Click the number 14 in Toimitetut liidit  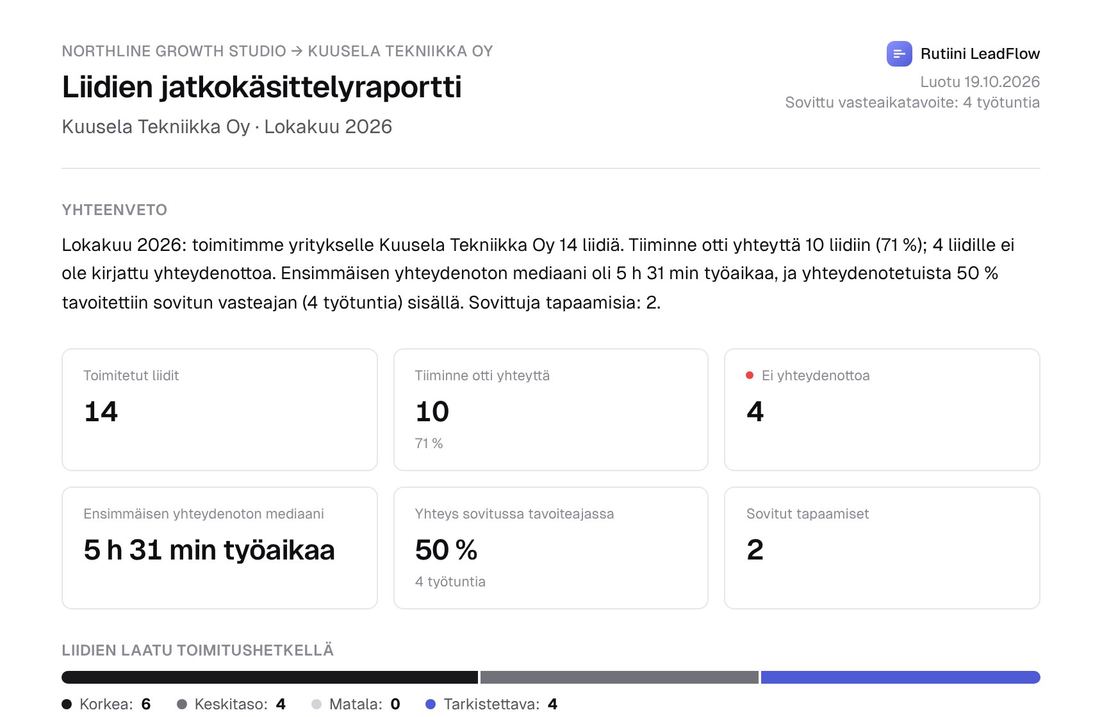[x=101, y=412]
